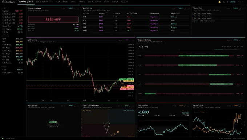The image size is (247, 140).
Task: Go to the Cycle tab
Action: [73, 2]
